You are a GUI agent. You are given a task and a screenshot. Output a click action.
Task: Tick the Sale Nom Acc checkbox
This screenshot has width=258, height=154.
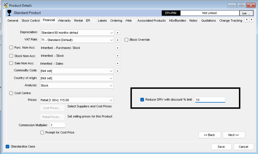click(11, 63)
